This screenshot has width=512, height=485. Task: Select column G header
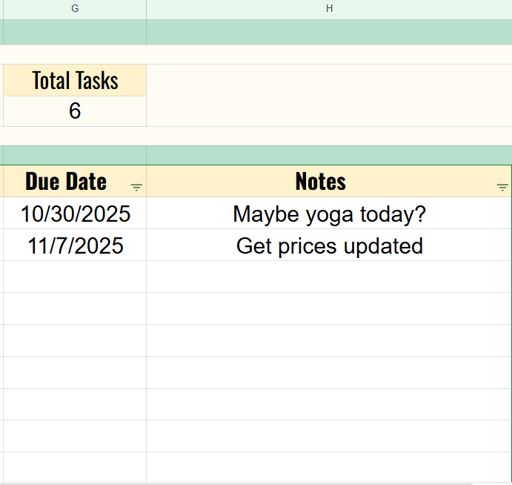click(75, 8)
